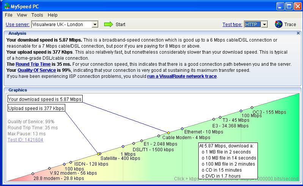This screenshot has width=303, height=186.
Task: Click the 'Upload speed is 377 Kbps' box
Action: coord(36,108)
